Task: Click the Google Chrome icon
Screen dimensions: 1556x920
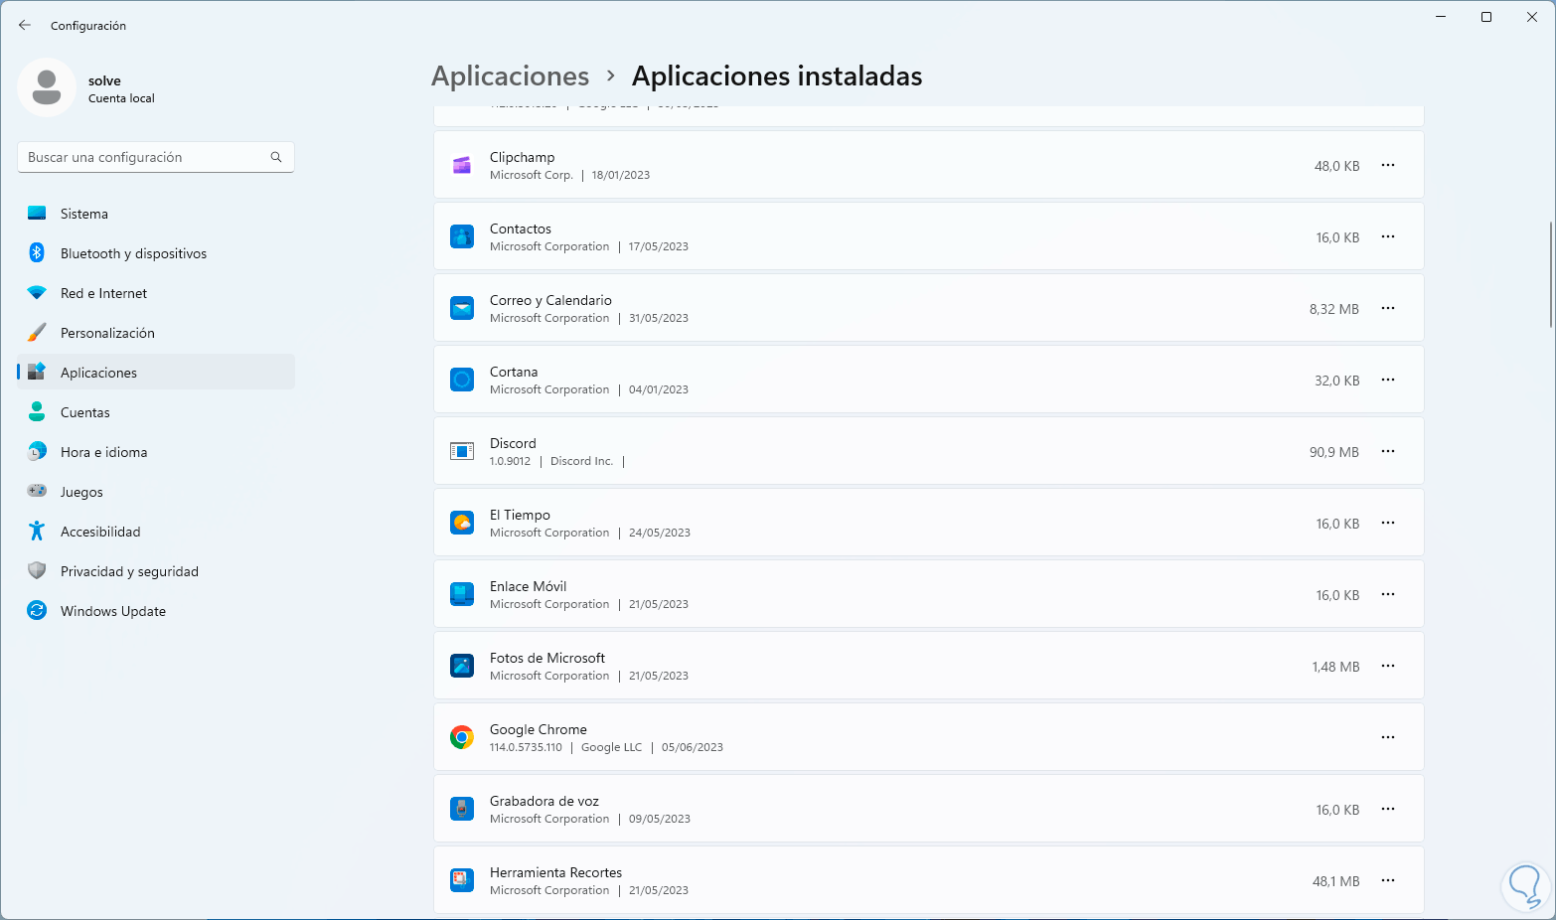Action: click(x=462, y=737)
